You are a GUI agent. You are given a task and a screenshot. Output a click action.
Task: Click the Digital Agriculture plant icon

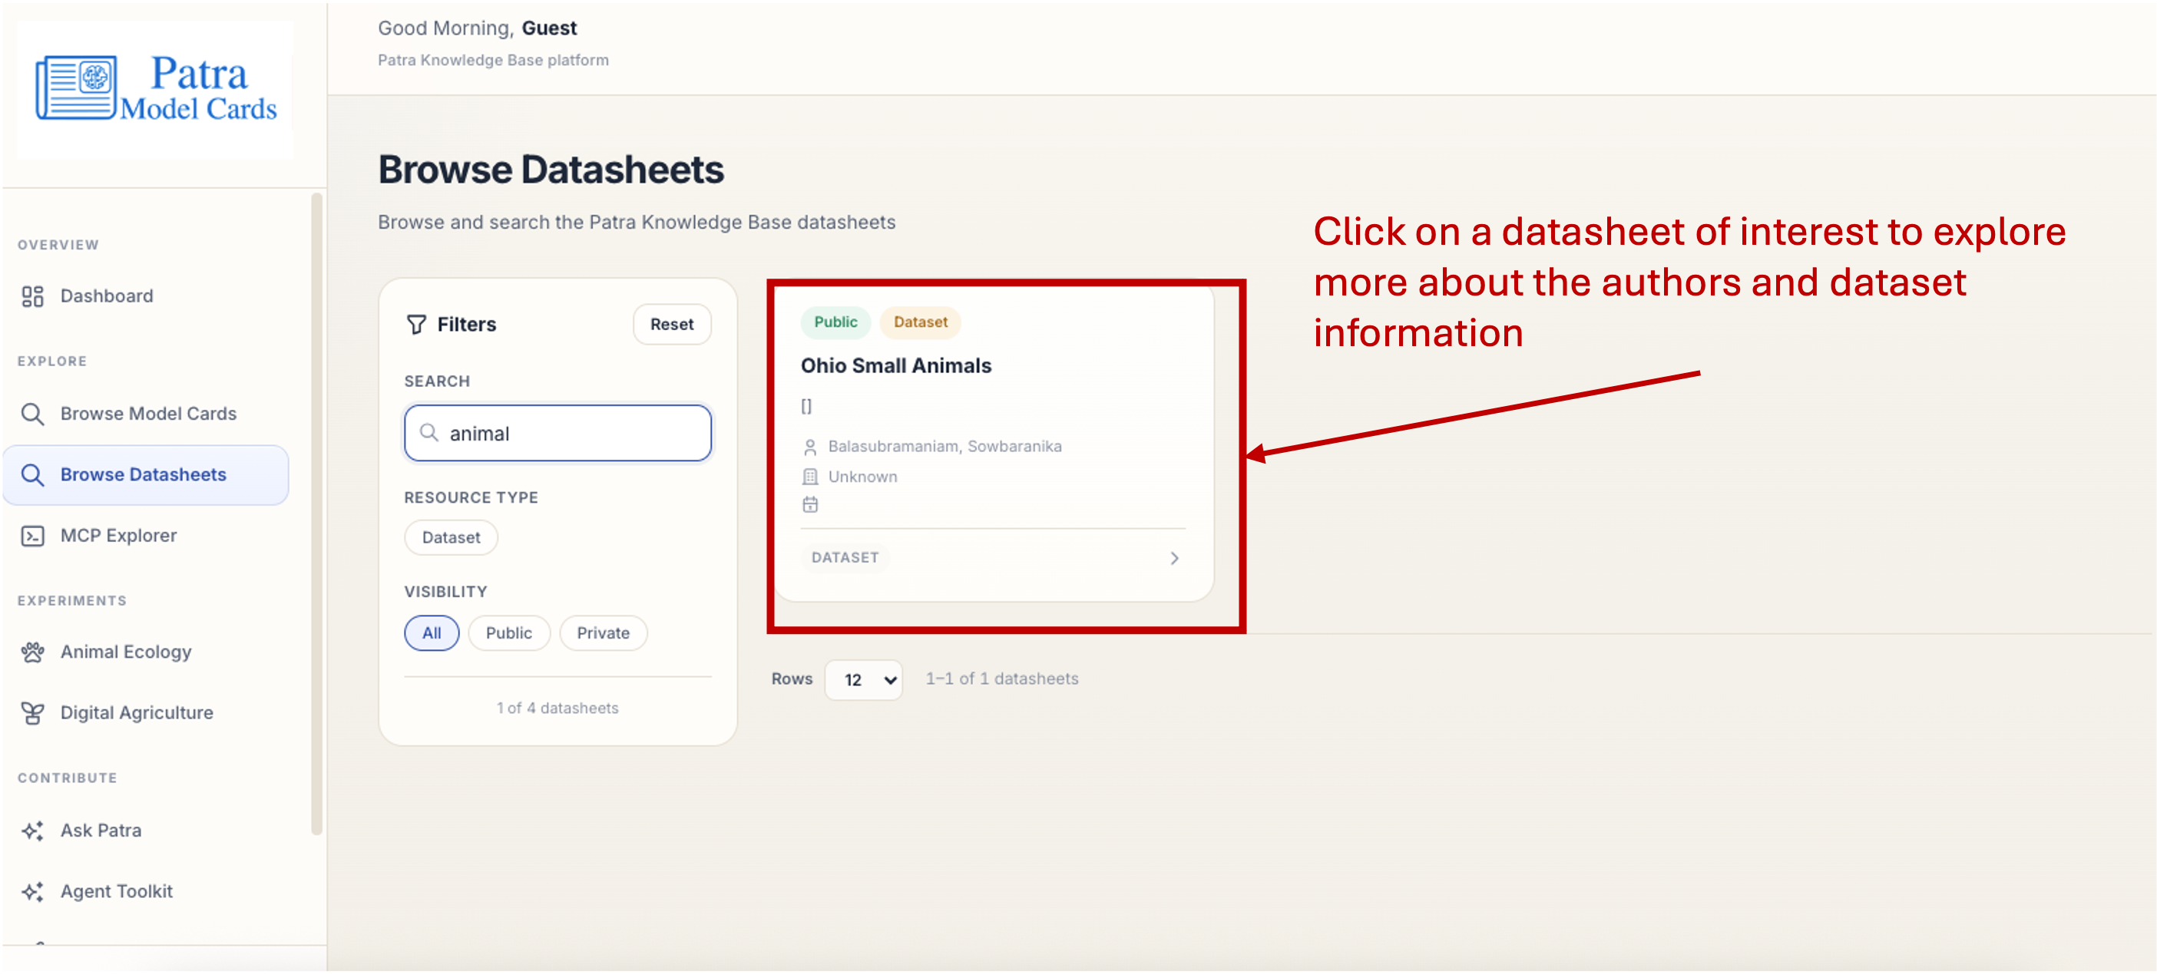pyautogui.click(x=33, y=714)
